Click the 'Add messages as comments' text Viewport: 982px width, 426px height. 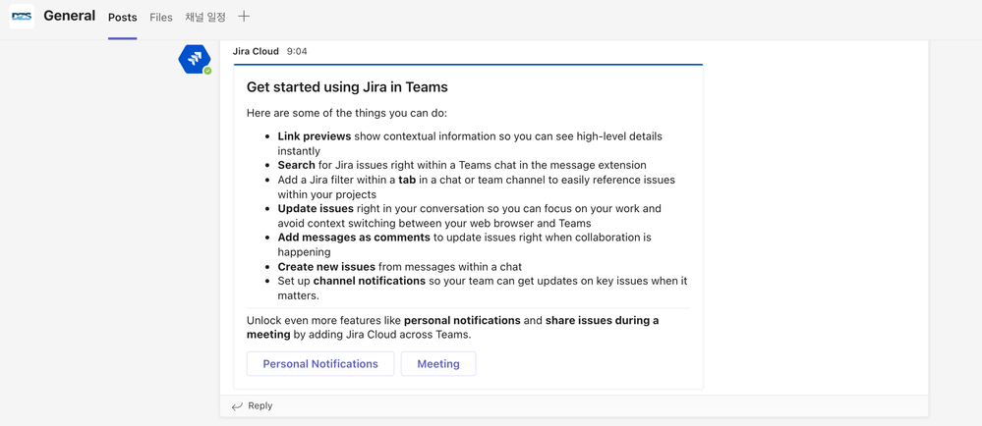354,238
